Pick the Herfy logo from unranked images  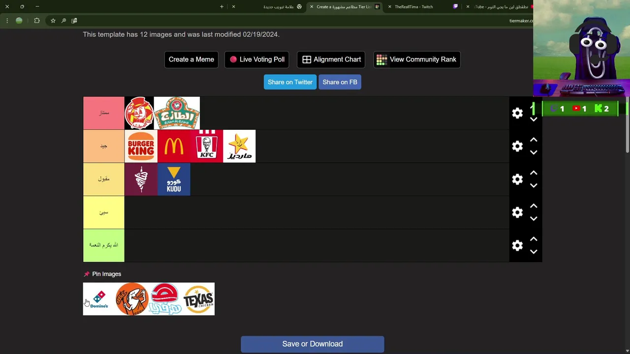165,299
